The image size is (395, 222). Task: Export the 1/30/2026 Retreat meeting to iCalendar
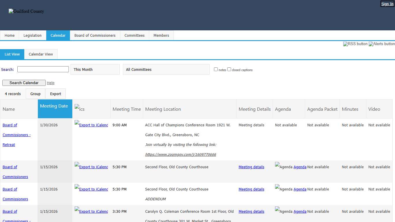[x=91, y=125]
